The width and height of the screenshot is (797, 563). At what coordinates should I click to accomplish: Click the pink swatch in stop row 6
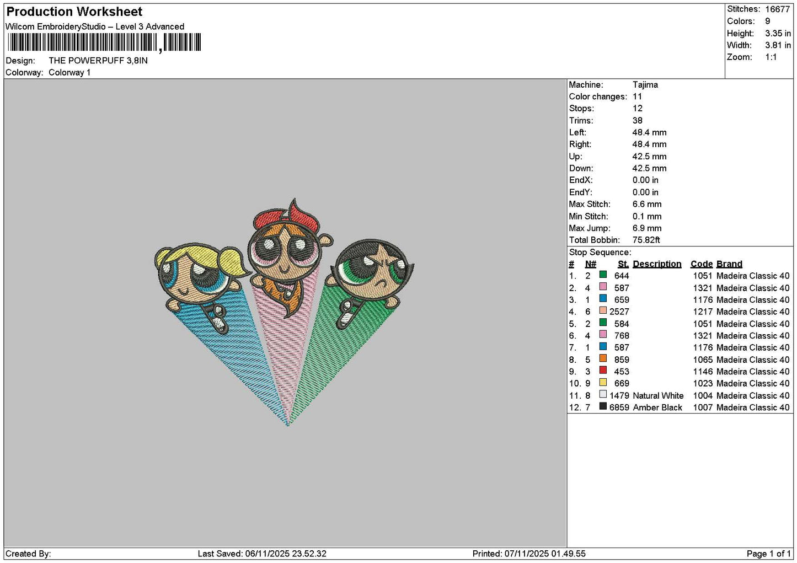tap(603, 335)
